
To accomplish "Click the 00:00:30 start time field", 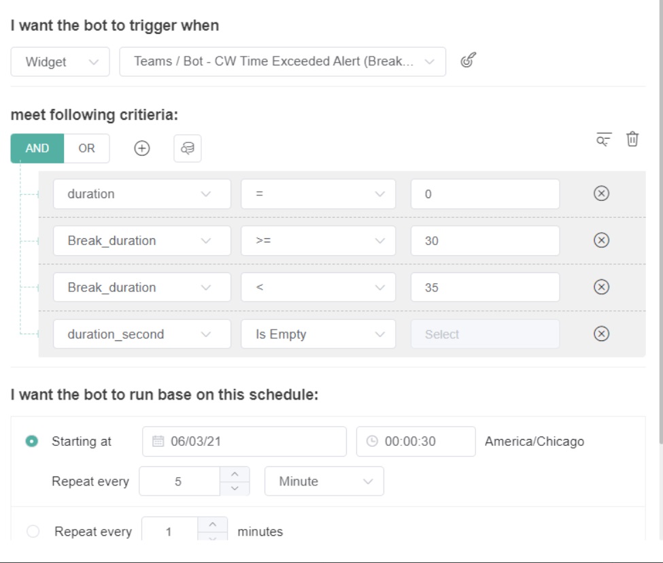I will point(415,441).
